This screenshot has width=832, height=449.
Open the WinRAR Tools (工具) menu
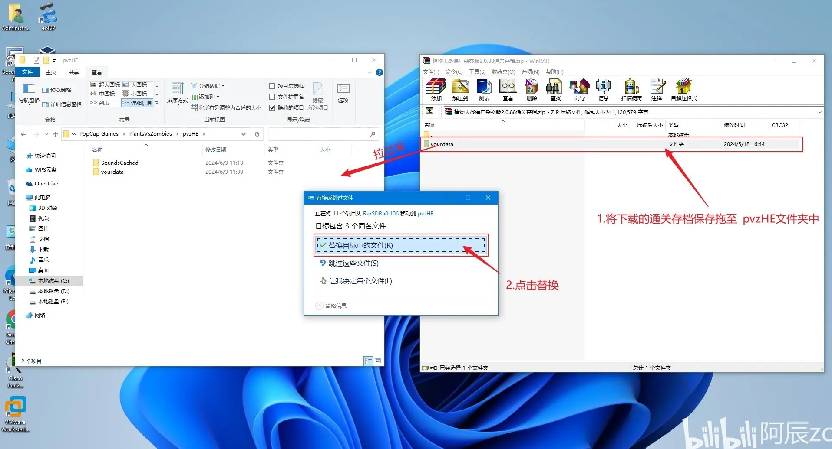click(477, 72)
